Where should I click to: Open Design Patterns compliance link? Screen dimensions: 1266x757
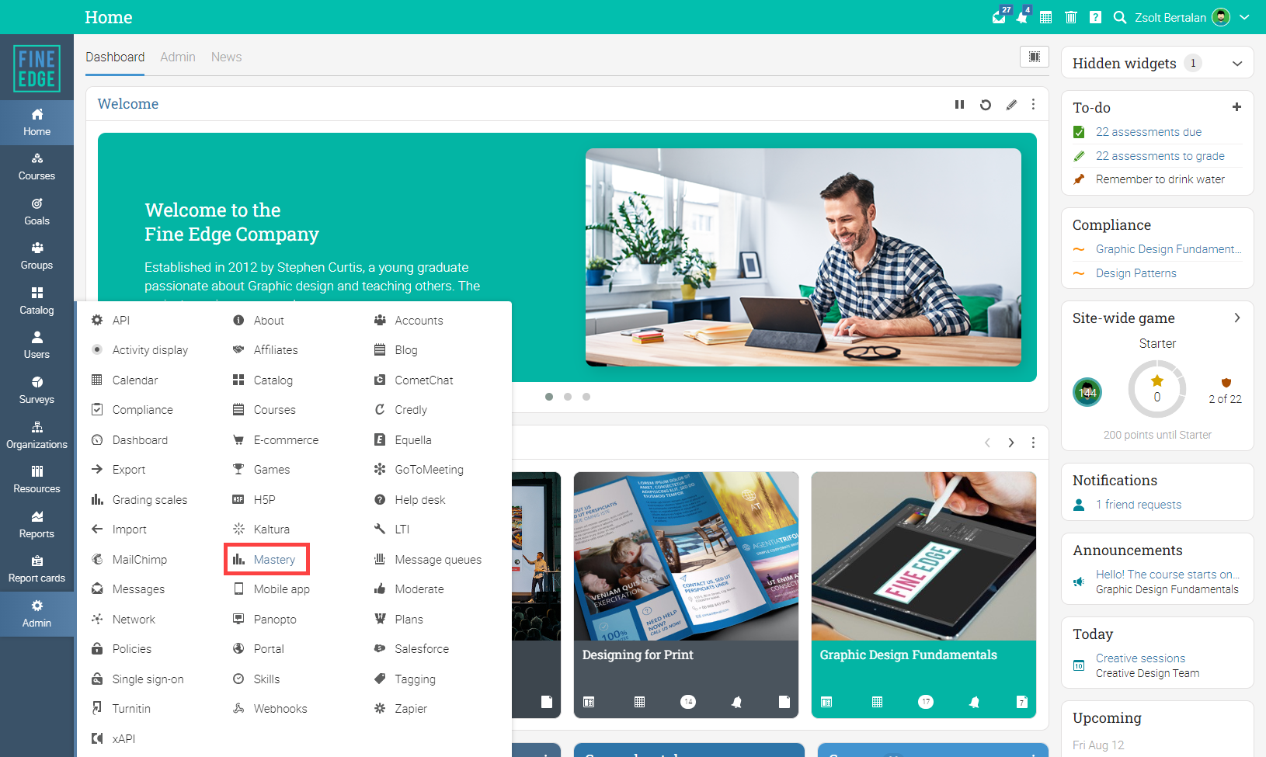pyautogui.click(x=1136, y=273)
